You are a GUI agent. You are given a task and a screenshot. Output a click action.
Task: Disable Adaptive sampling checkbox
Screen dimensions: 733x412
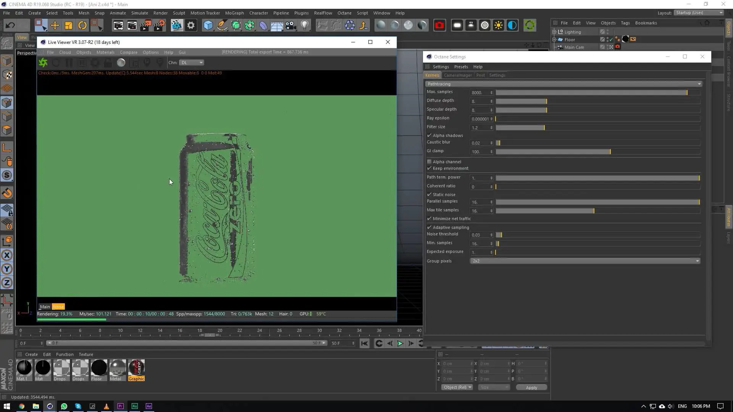click(x=429, y=227)
